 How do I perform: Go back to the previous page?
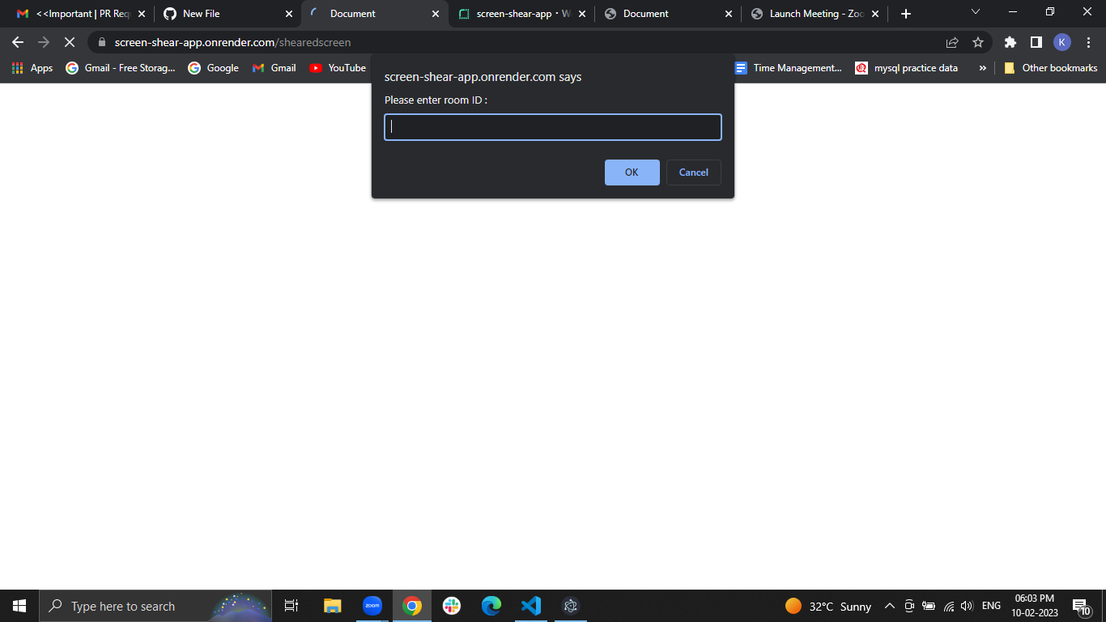click(18, 42)
